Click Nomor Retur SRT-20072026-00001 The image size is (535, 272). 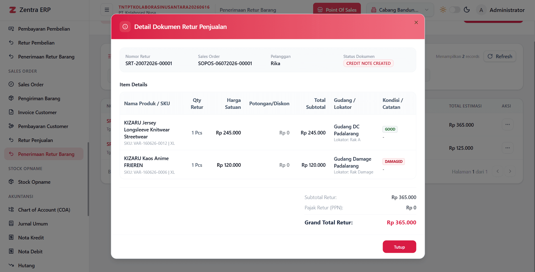(x=149, y=63)
